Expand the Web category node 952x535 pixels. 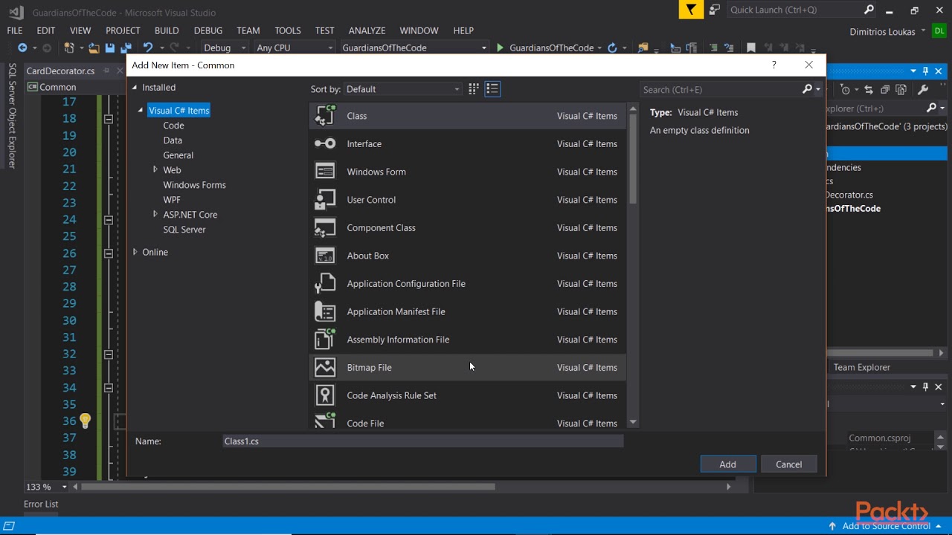[x=155, y=169]
